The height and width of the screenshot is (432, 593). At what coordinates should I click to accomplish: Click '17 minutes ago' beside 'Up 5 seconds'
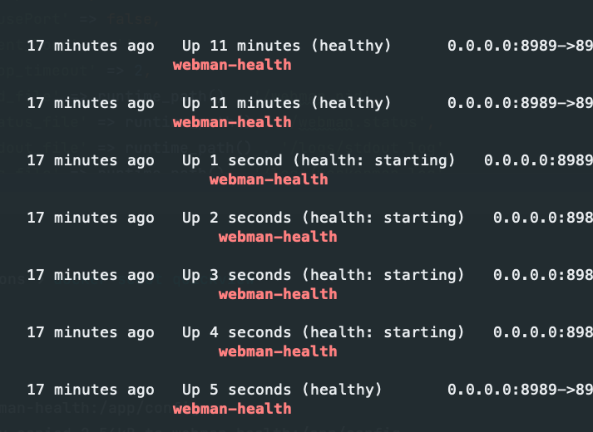tap(91, 390)
